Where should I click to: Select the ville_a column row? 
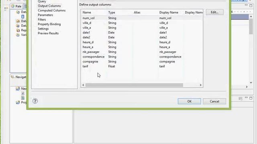click(x=142, y=28)
